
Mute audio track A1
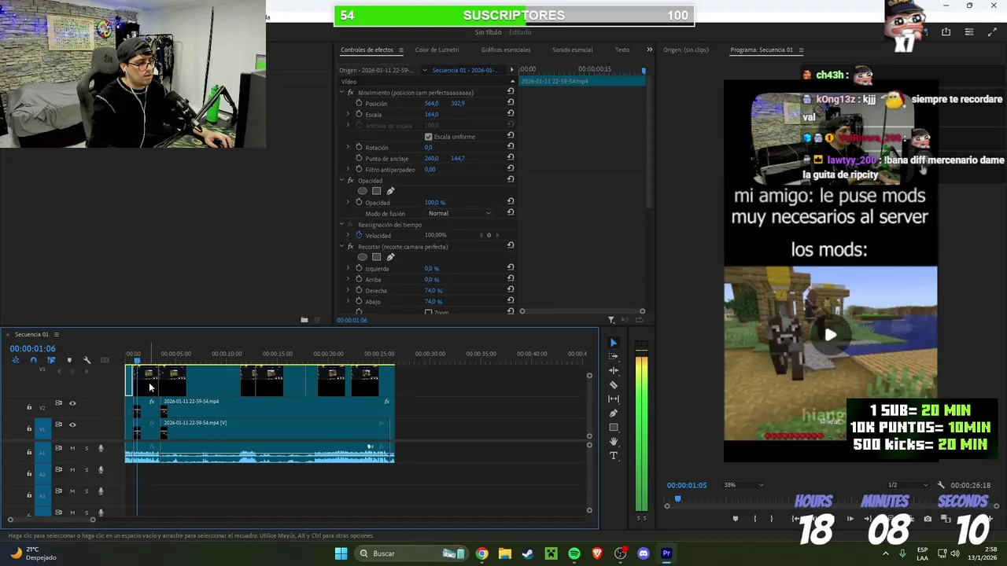(x=72, y=449)
